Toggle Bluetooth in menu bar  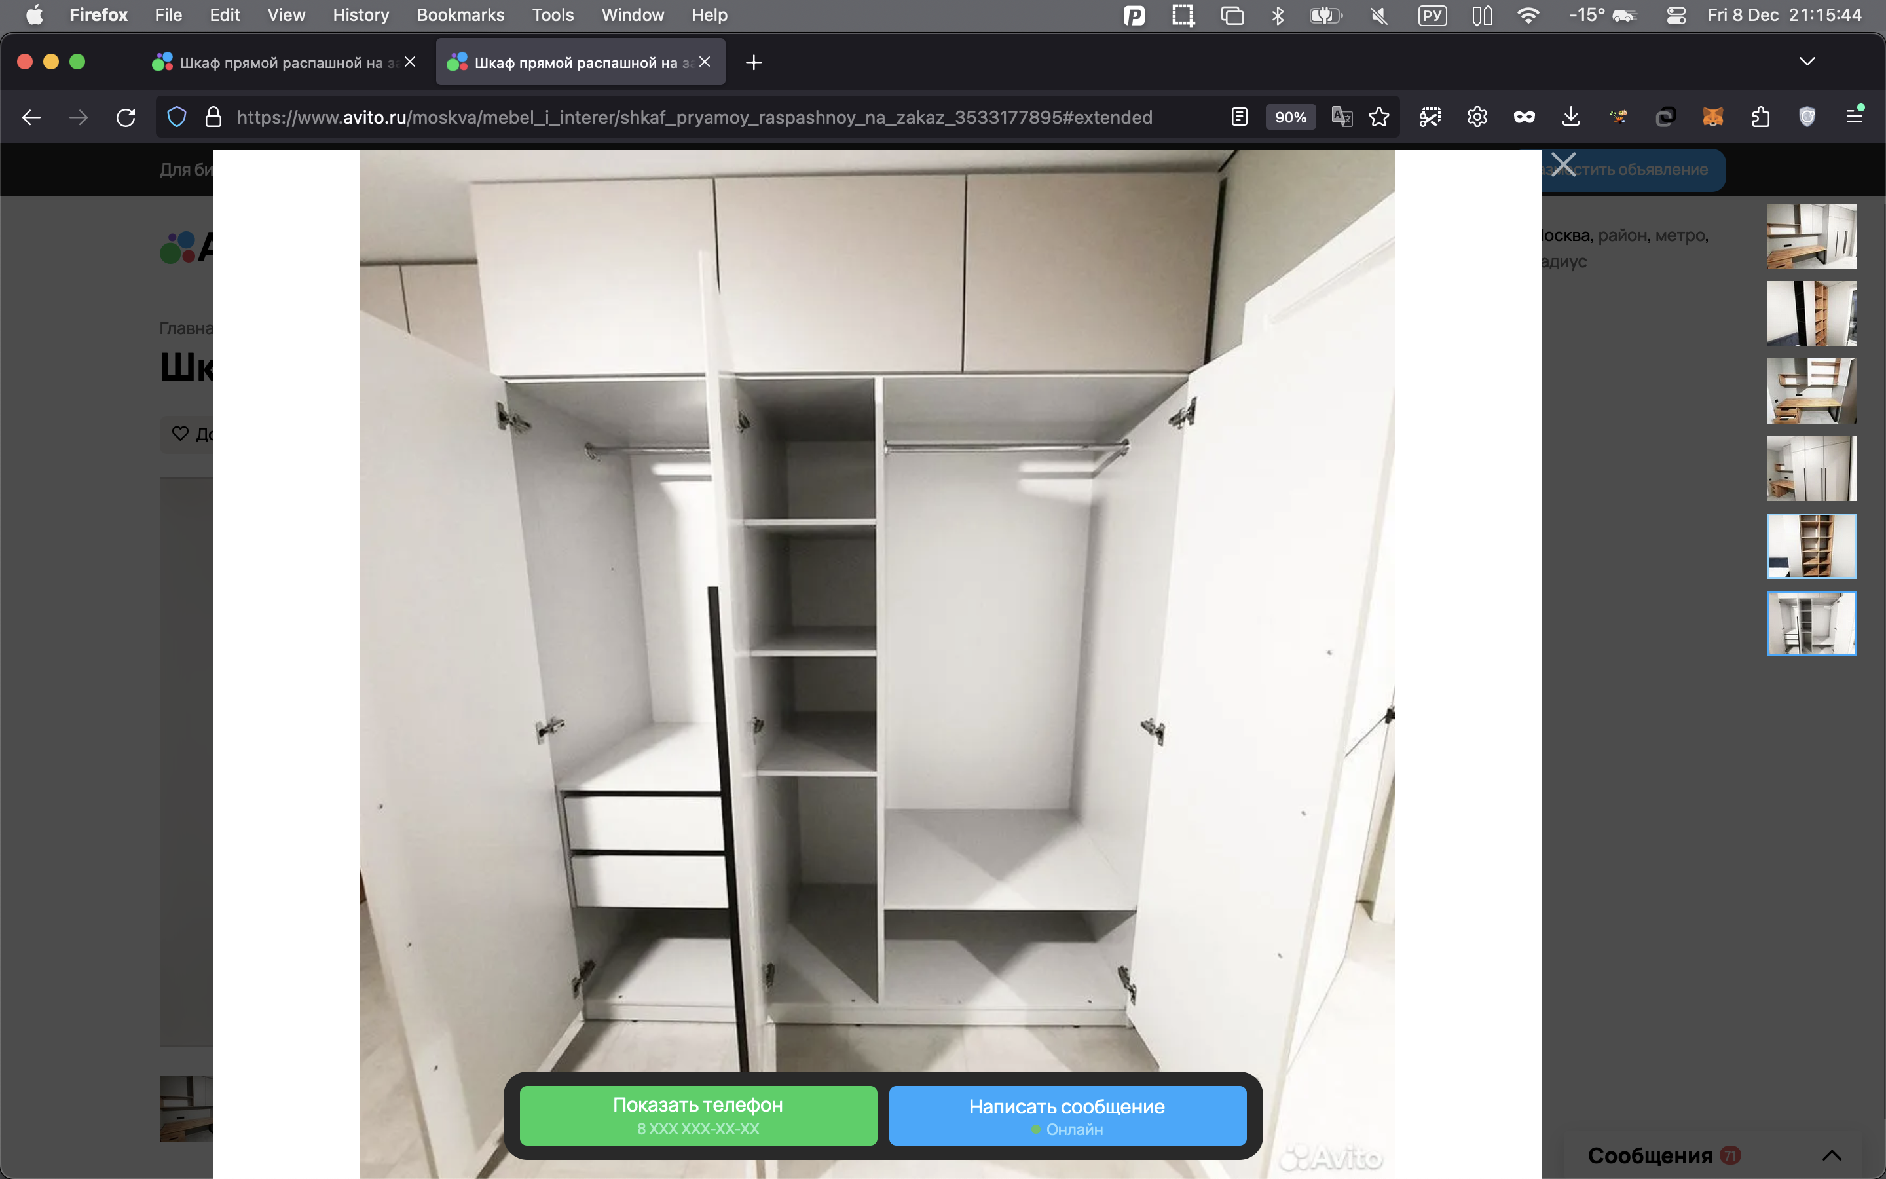(1278, 16)
